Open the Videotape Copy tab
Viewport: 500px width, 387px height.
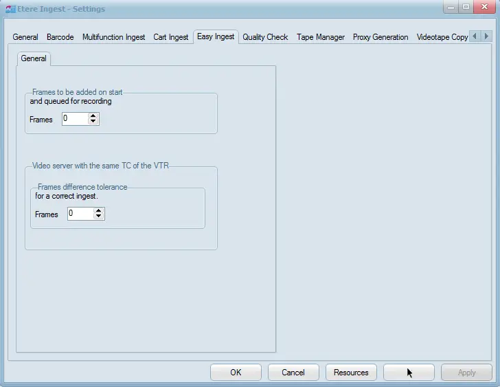(442, 37)
